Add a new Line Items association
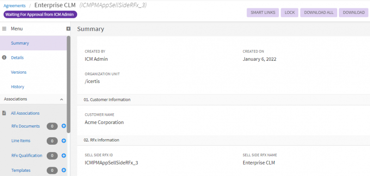Image resolution: width=370 pixels, height=176 pixels. point(63,141)
